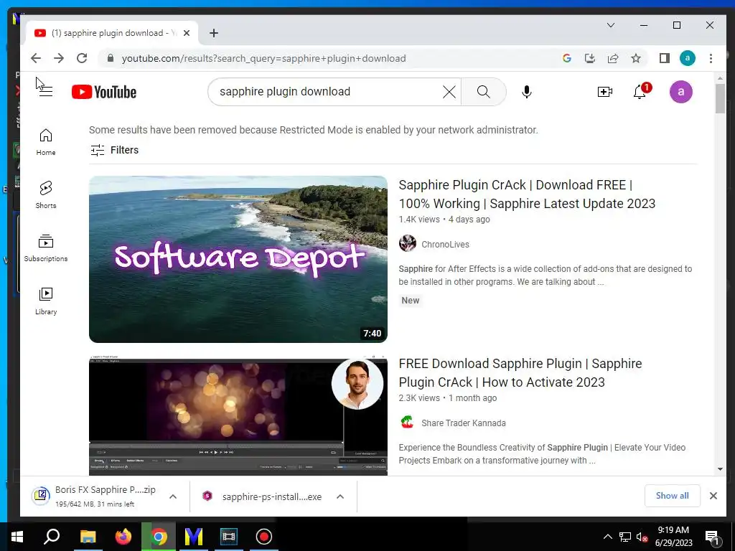Go back with browser back arrow

click(36, 58)
